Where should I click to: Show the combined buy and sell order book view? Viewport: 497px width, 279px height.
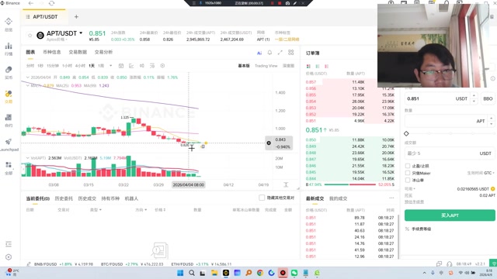coord(308,66)
